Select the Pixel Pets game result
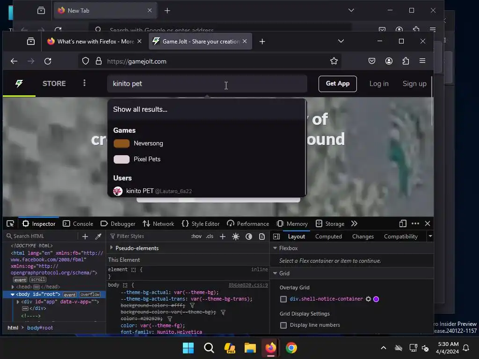 tap(206, 159)
